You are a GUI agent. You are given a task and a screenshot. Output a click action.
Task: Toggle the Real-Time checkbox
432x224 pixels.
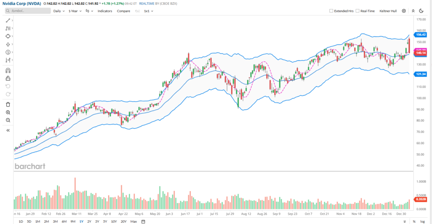(x=358, y=11)
